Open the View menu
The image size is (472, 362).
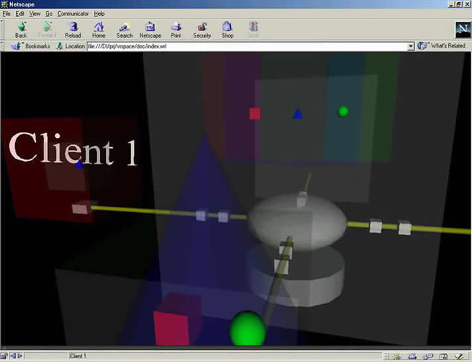tap(34, 13)
